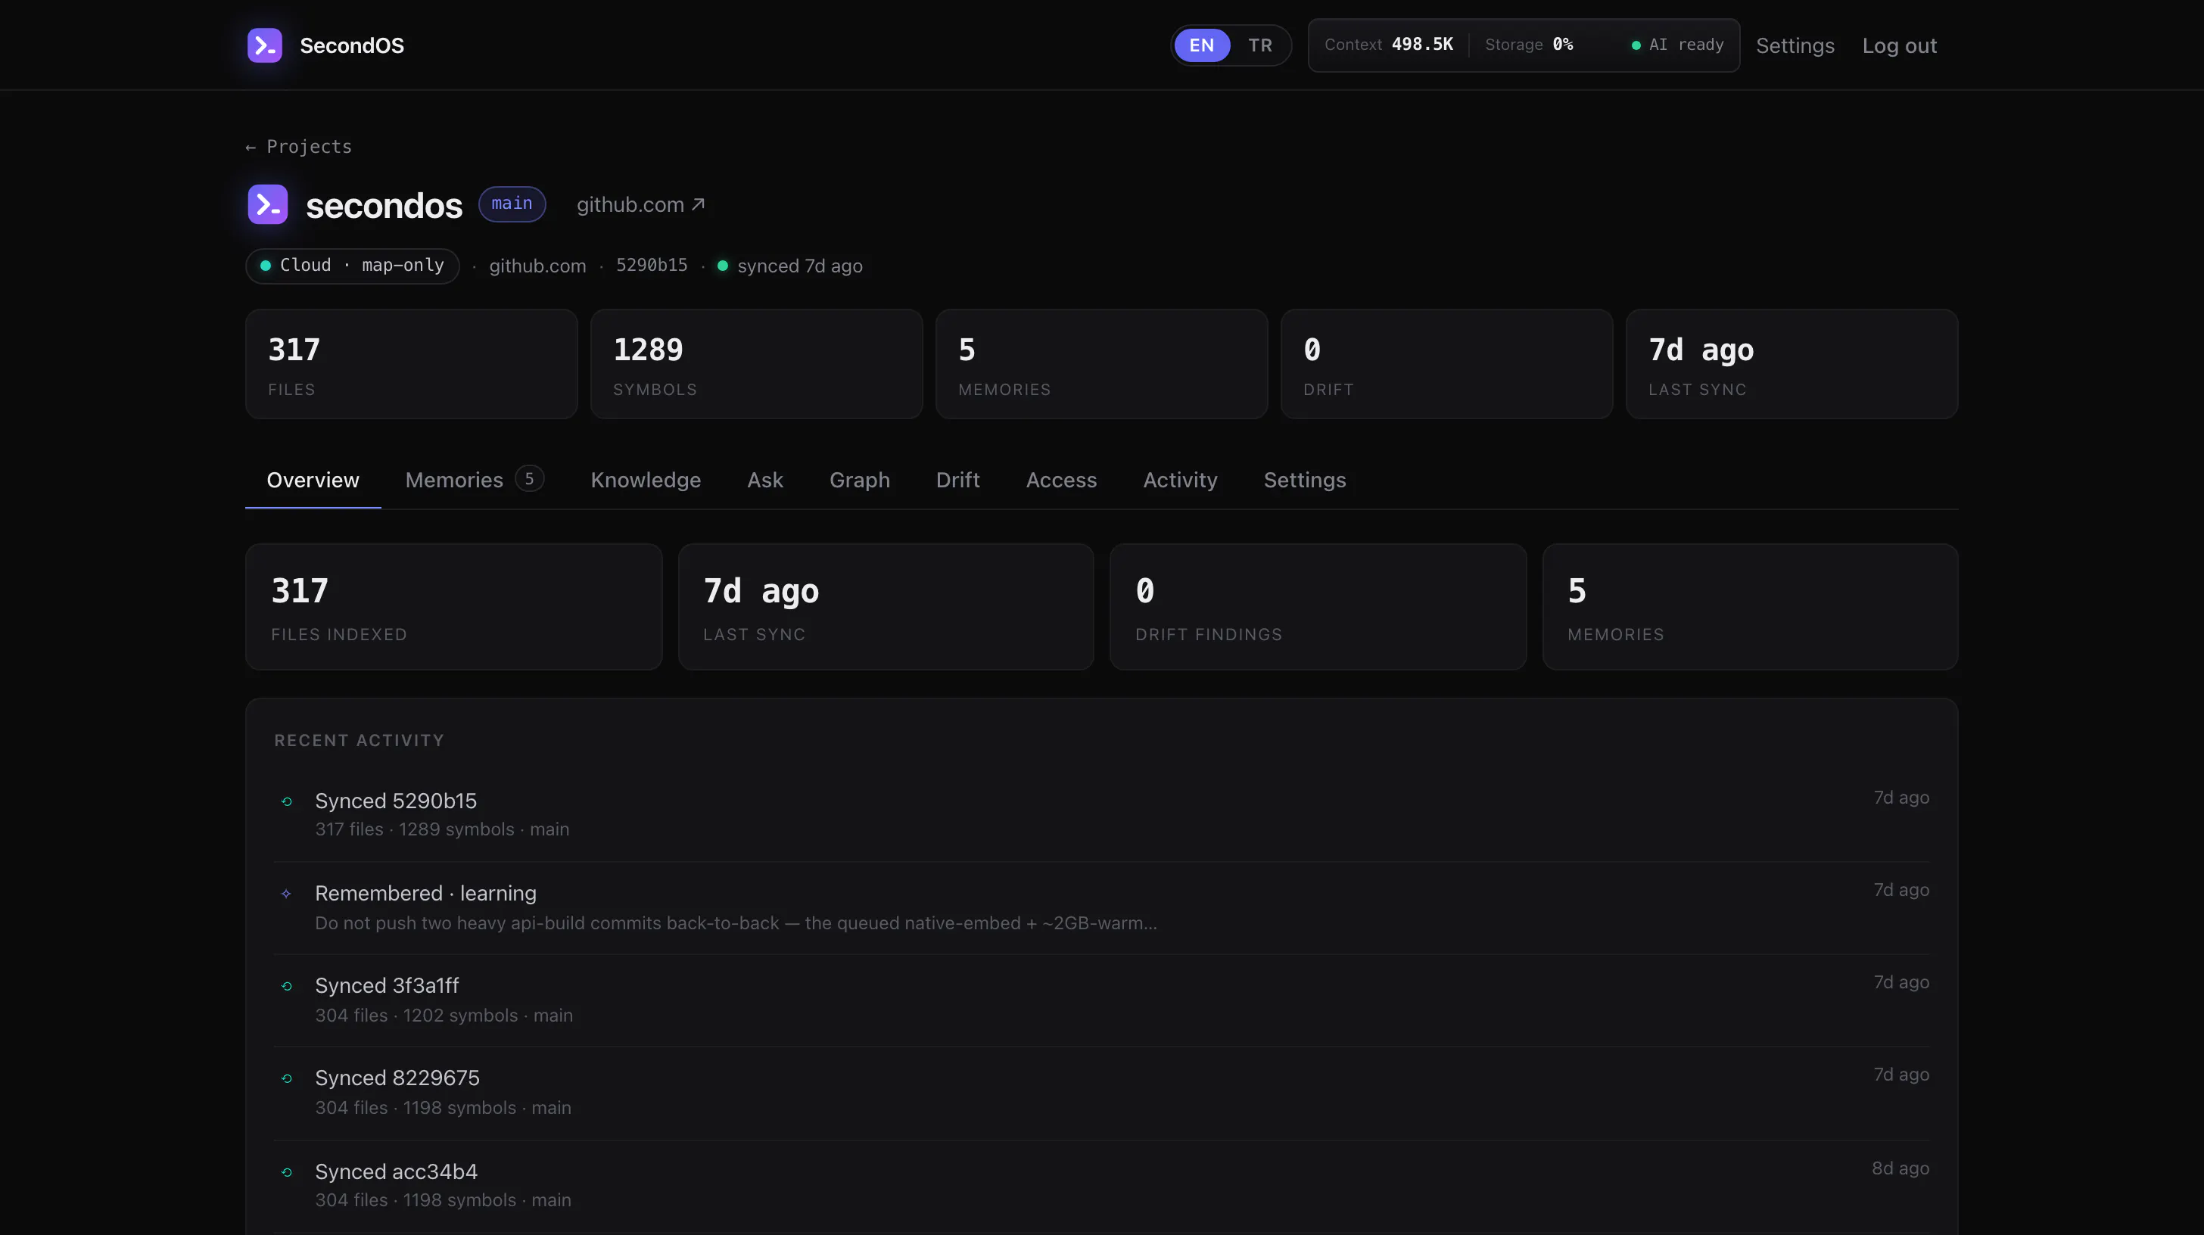The image size is (2204, 1235).
Task: Switch to the Activity tab
Action: [1181, 480]
